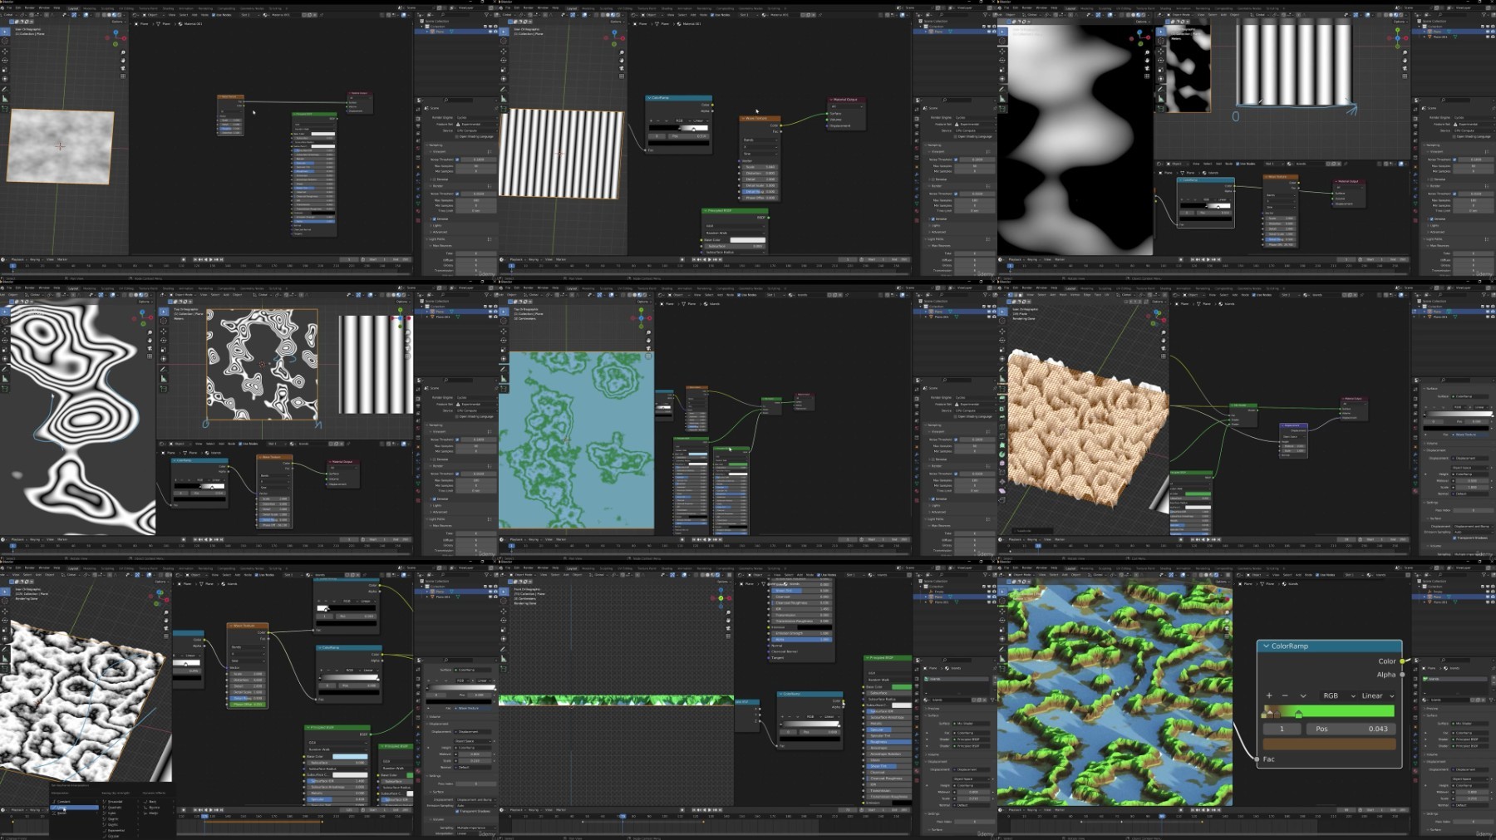Open Material properties tab in bottom-right Blender window
The image size is (1496, 840).
pos(1415,771)
